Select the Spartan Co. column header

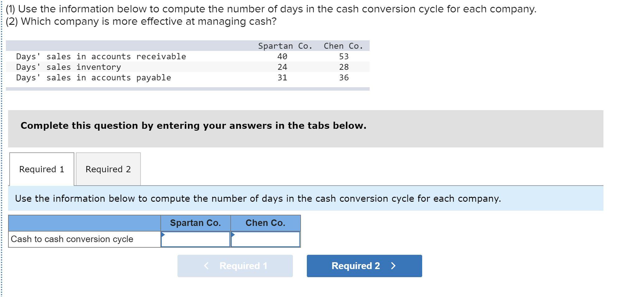195,223
